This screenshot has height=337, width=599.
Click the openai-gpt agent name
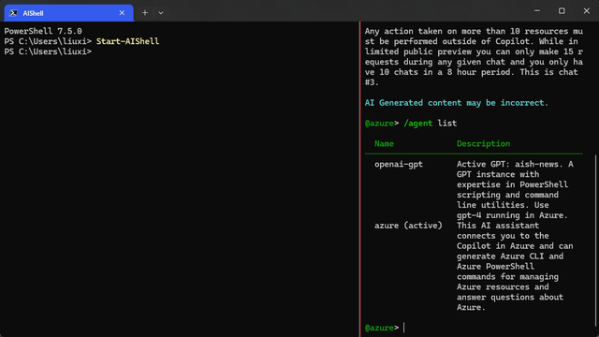[399, 165]
